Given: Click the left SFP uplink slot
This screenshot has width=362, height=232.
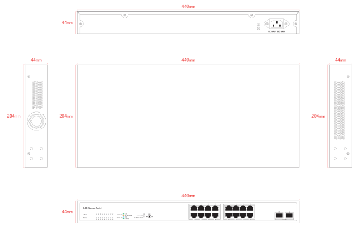Looking at the screenshot, I should [279, 216].
